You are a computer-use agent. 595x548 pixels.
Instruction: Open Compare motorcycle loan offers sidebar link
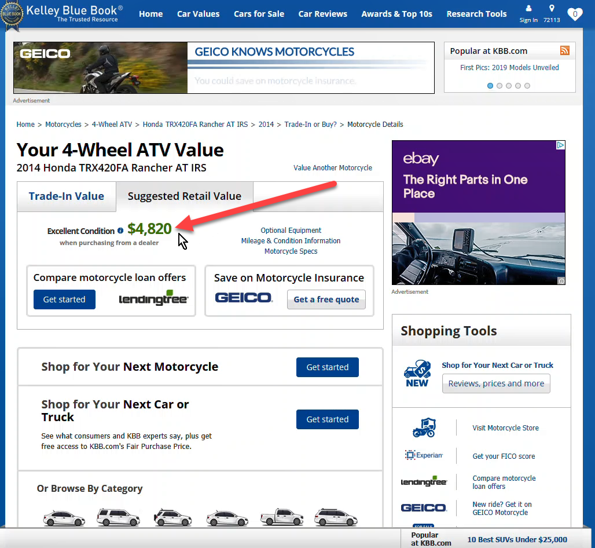pyautogui.click(x=504, y=483)
